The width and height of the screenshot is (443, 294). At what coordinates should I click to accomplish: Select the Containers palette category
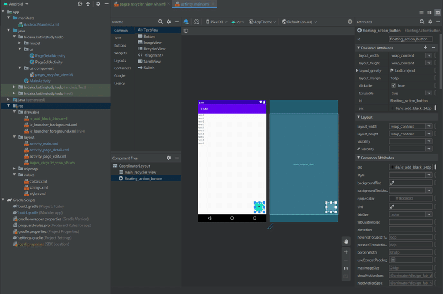point(122,68)
